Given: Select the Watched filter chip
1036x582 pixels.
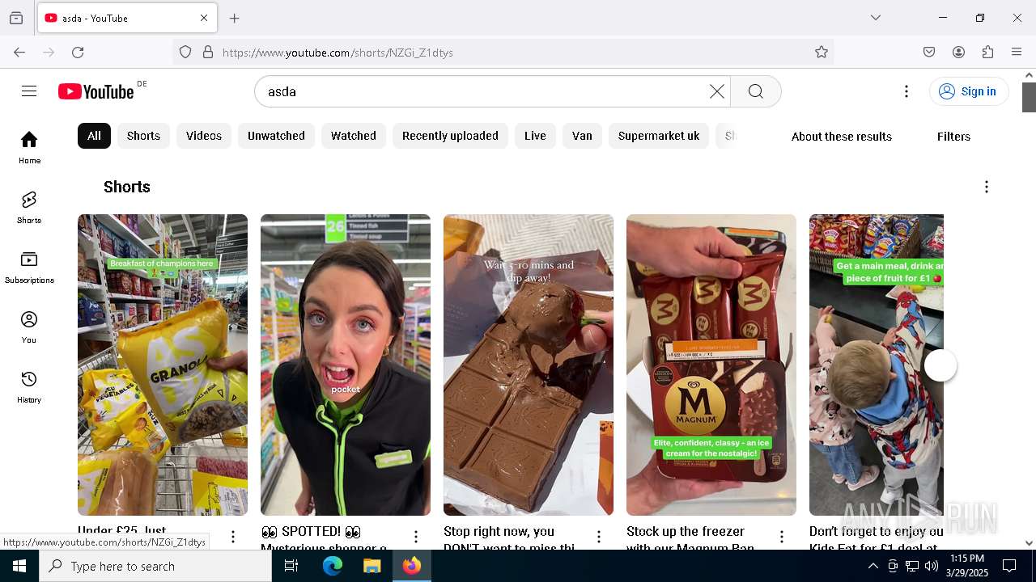Looking at the screenshot, I should click(x=354, y=136).
